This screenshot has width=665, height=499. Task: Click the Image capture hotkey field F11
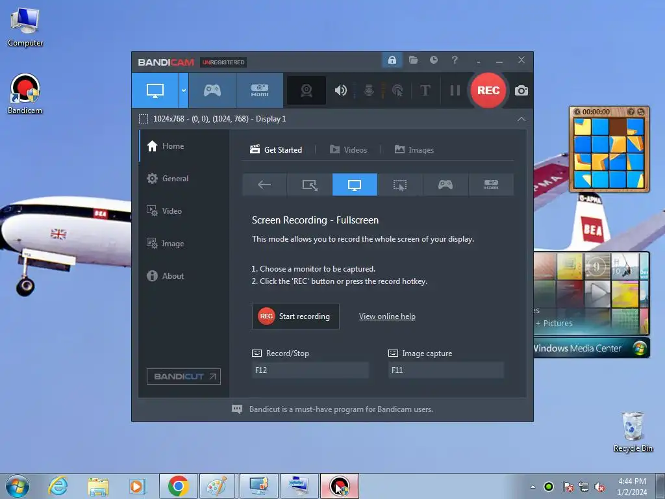pyautogui.click(x=446, y=370)
